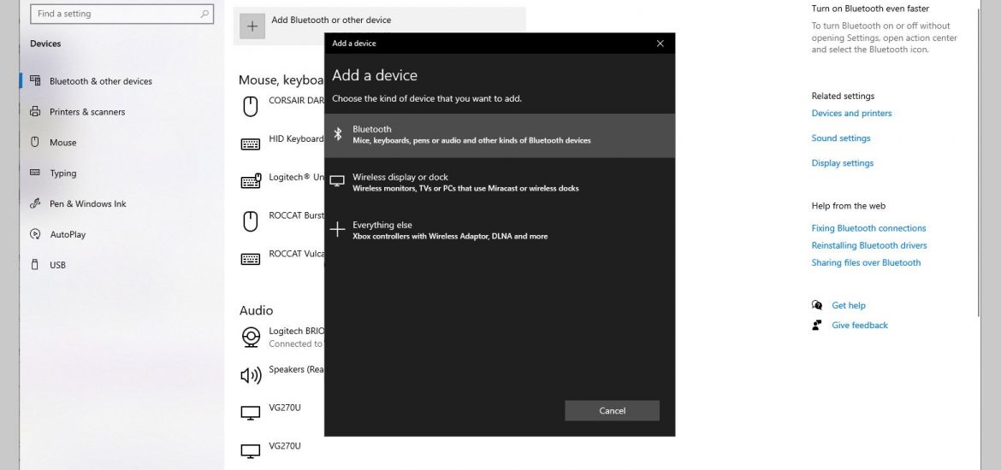This screenshot has width=1001, height=470.
Task: Select the Everything else plus icon
Action: point(337,230)
